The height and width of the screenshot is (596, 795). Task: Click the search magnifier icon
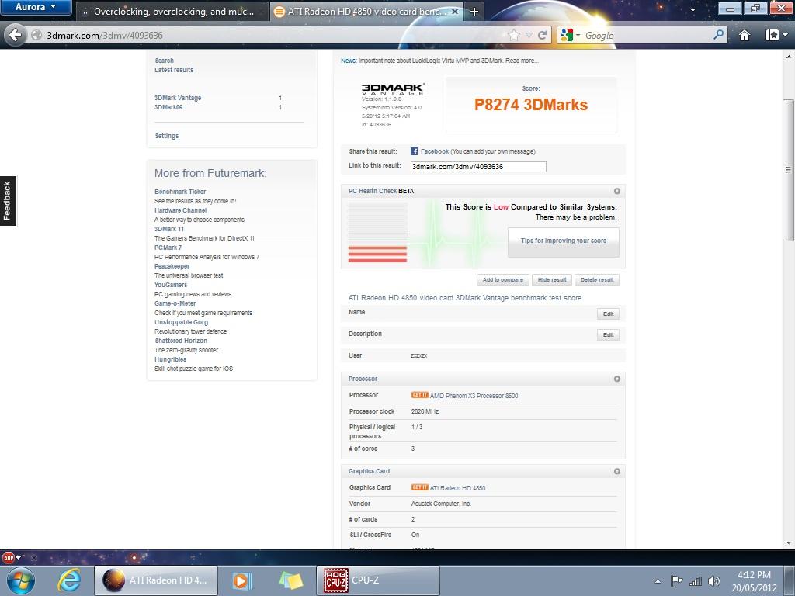(718, 35)
